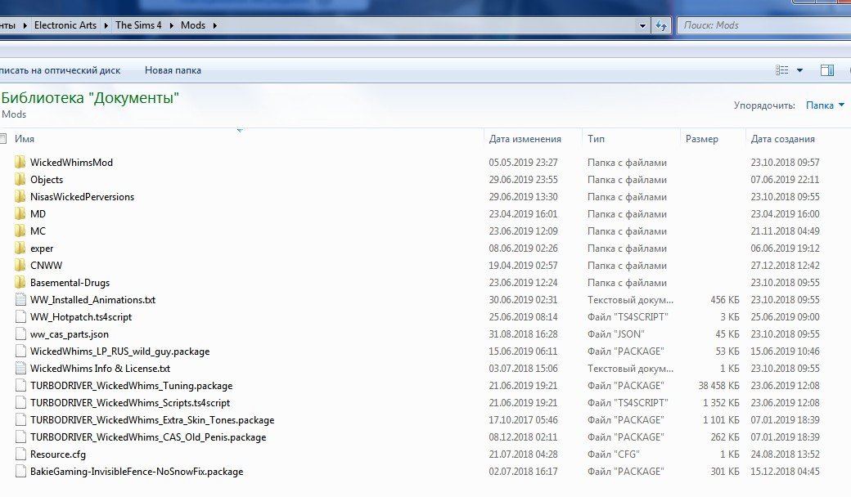Select the Resource.cfg file icon
This screenshot has height=497, width=851.
click(20, 454)
